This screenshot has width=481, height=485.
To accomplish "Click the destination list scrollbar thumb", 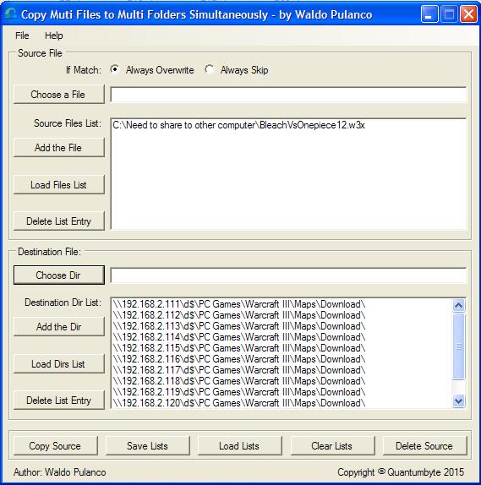I will click(459, 346).
